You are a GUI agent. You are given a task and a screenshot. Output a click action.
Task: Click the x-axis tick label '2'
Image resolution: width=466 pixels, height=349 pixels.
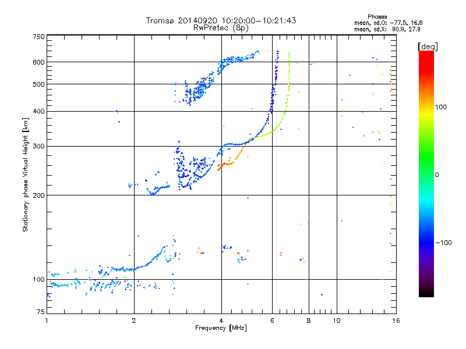coord(134,320)
